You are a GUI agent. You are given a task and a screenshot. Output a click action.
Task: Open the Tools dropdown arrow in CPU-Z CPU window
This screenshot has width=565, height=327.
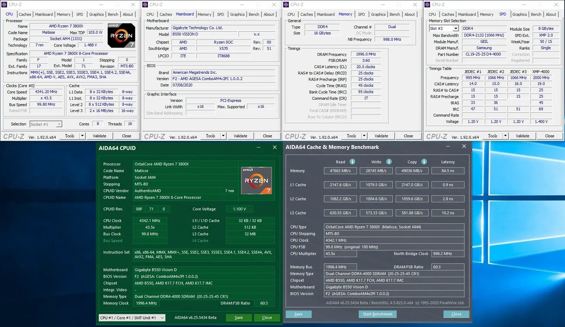(x=82, y=136)
